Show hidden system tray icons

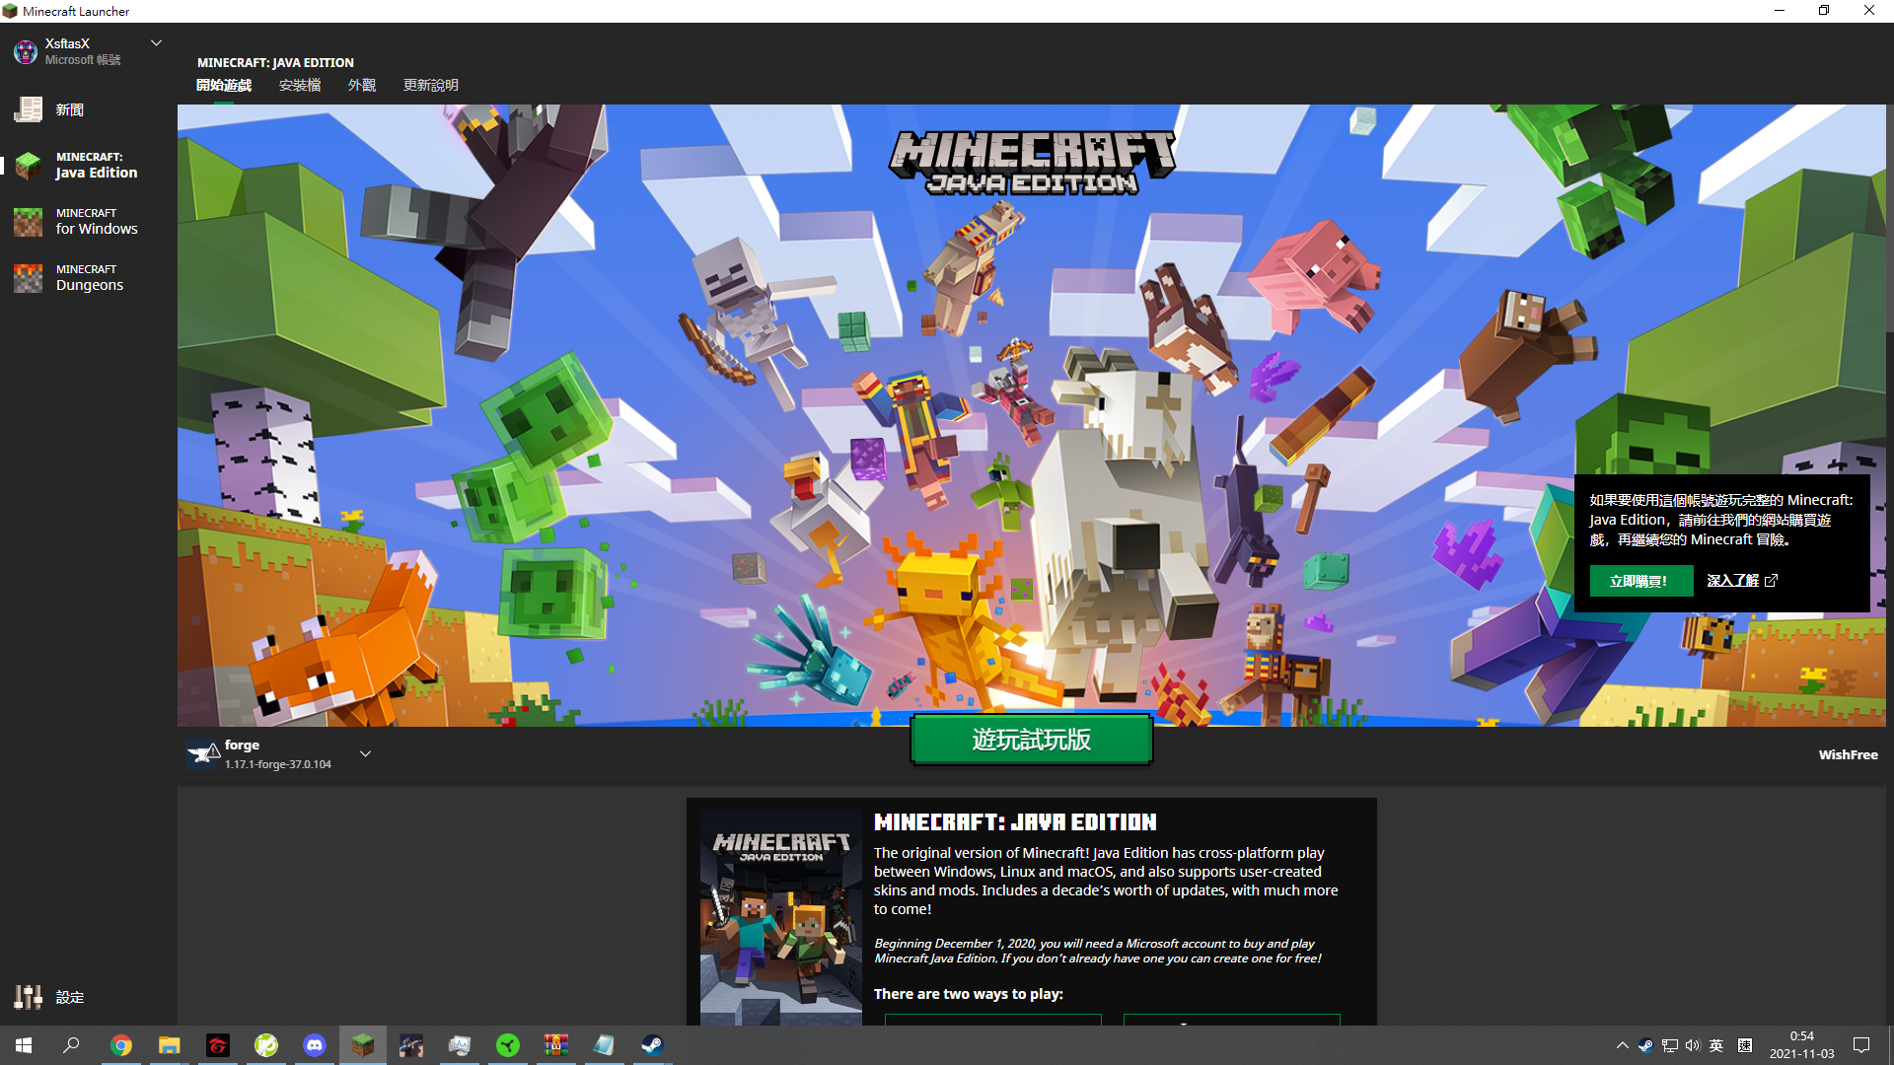click(1622, 1045)
